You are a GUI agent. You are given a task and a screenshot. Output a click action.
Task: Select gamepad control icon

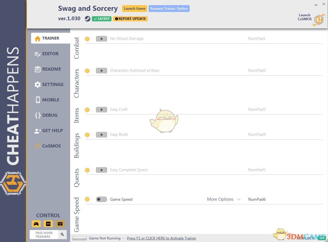click(36, 224)
